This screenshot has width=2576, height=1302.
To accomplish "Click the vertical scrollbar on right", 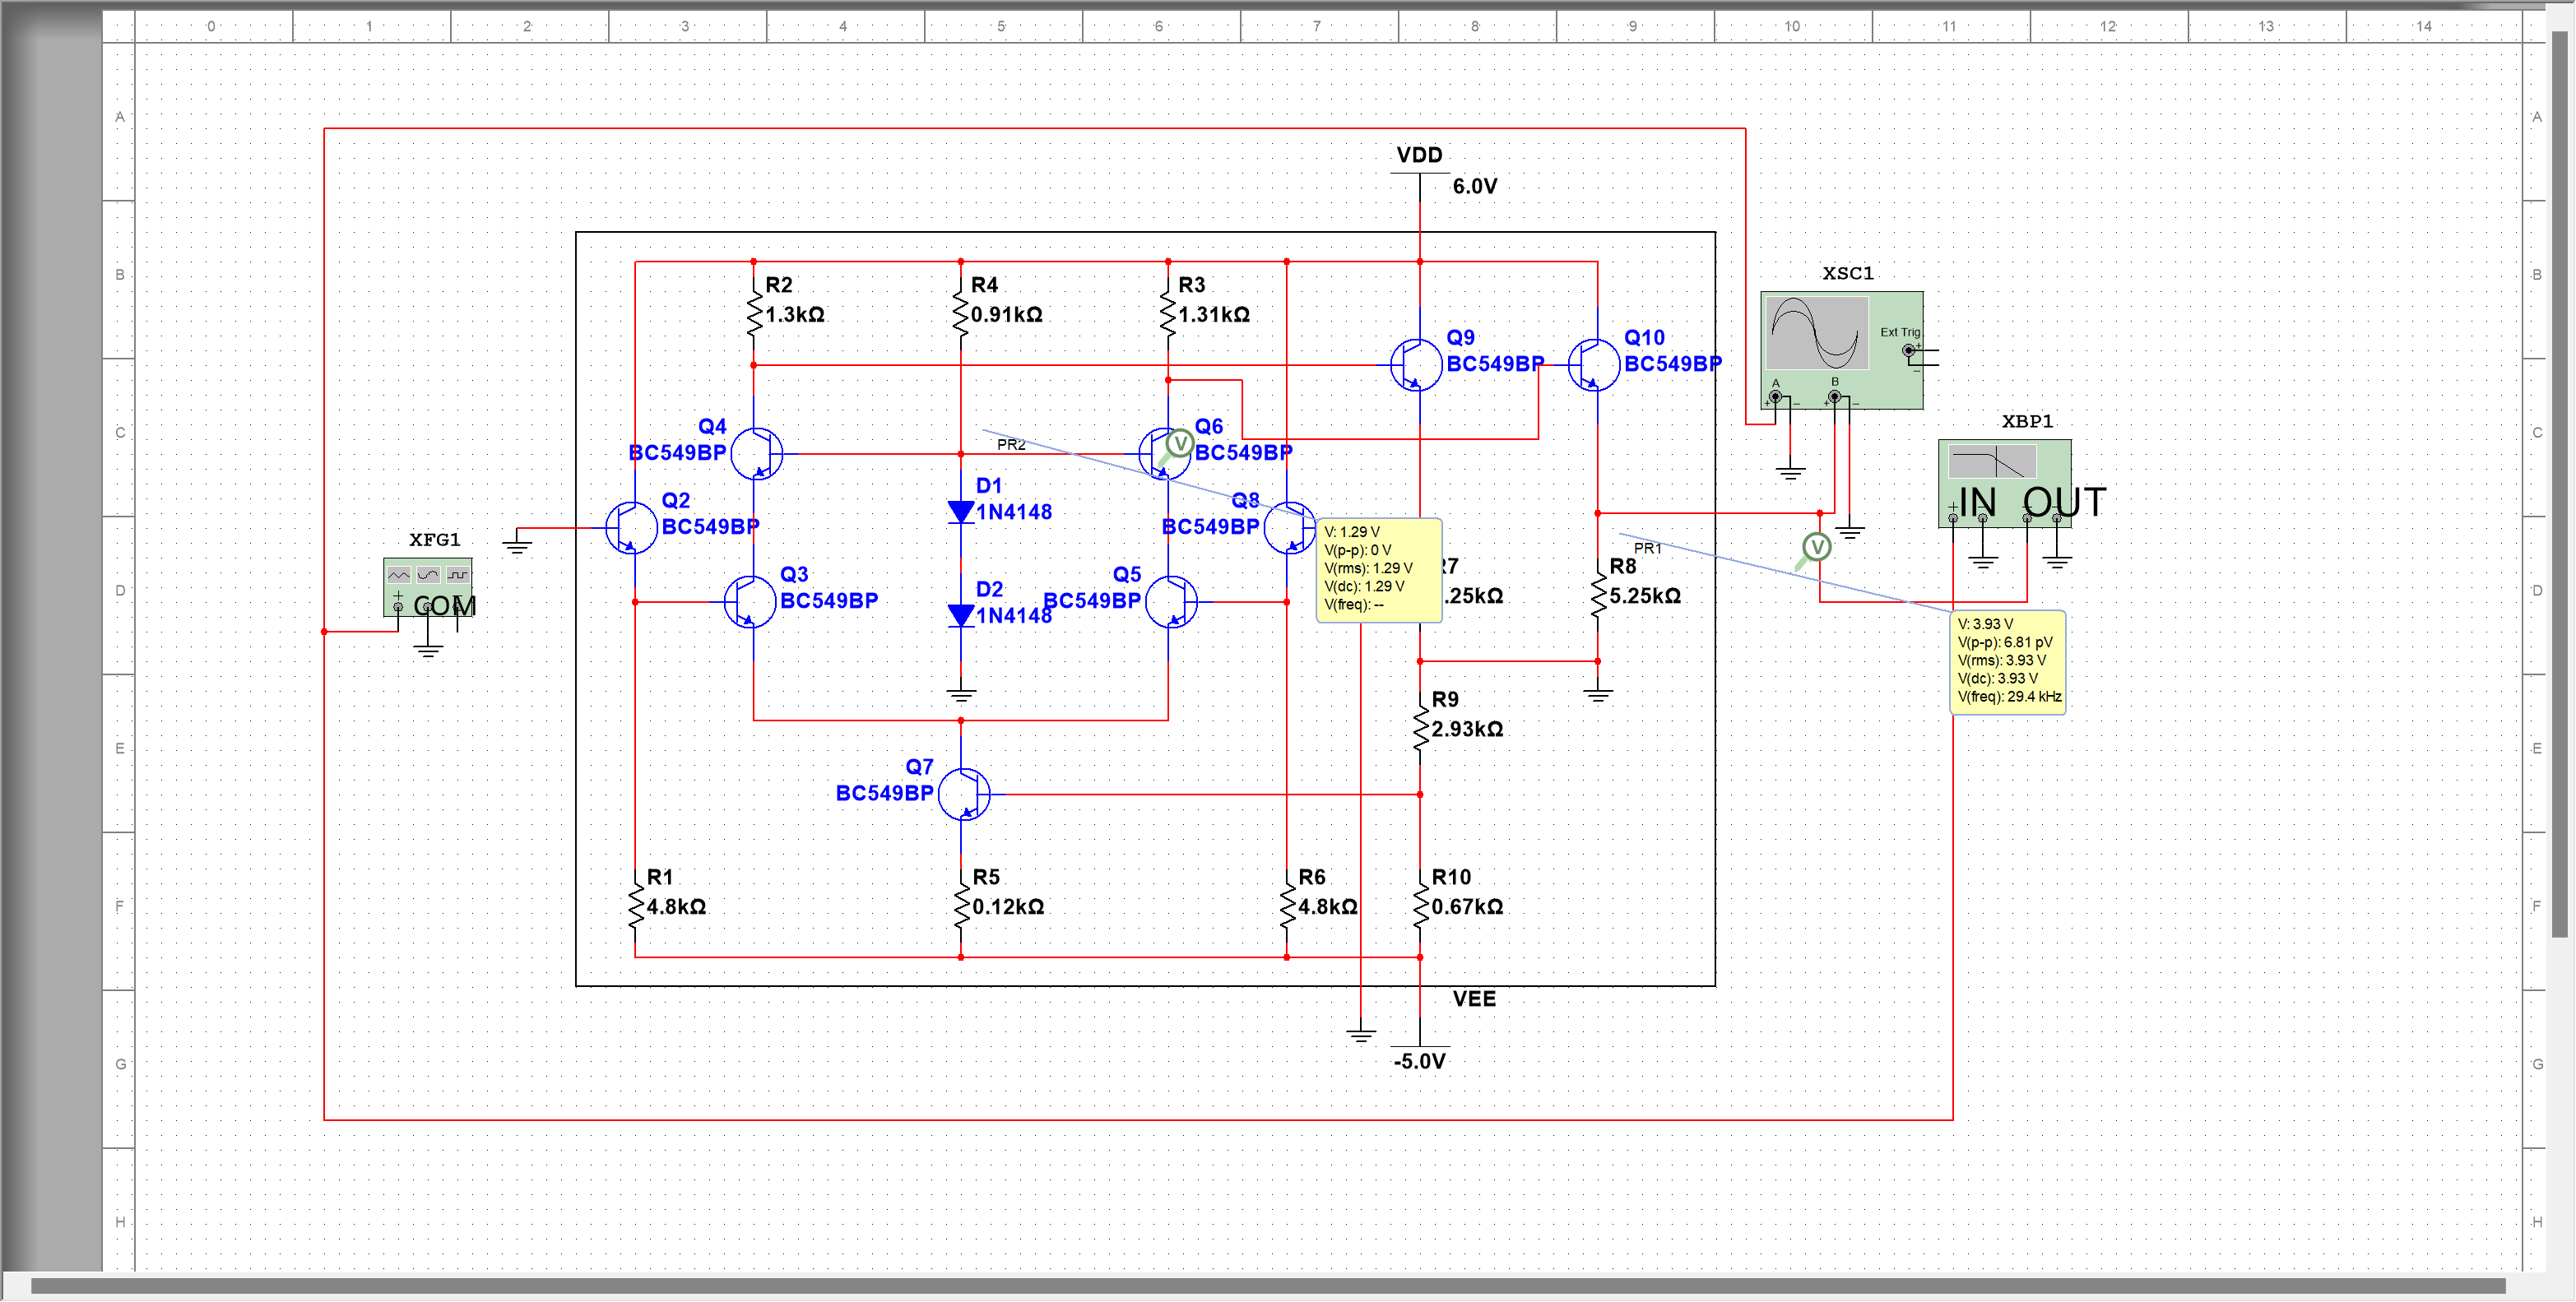I will 2559,484.
